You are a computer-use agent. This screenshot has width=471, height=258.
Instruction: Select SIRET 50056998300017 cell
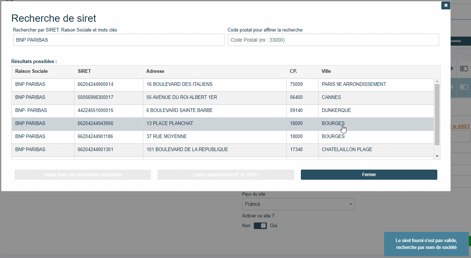[109, 97]
